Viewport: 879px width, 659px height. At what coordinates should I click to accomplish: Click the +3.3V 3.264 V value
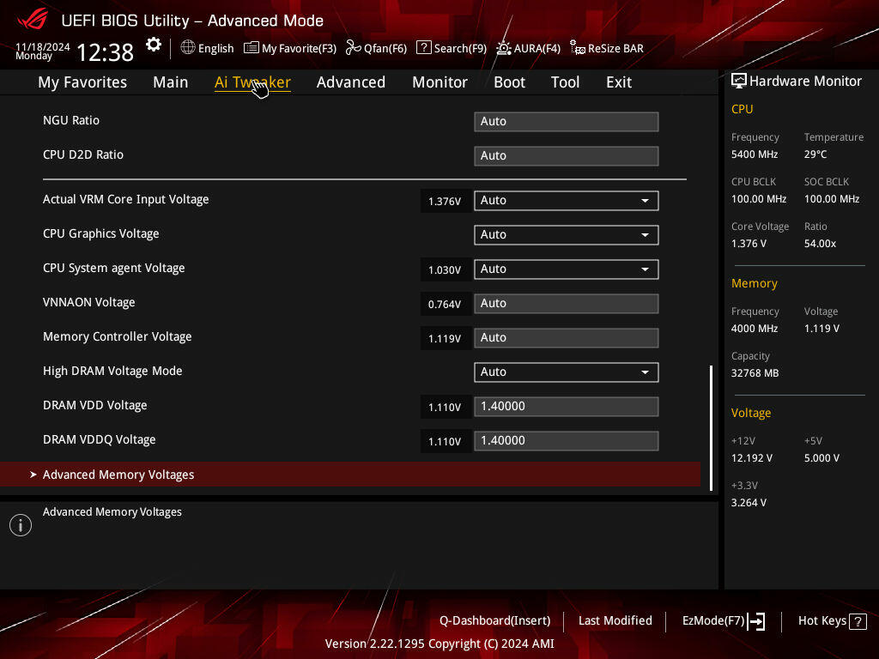(x=749, y=503)
